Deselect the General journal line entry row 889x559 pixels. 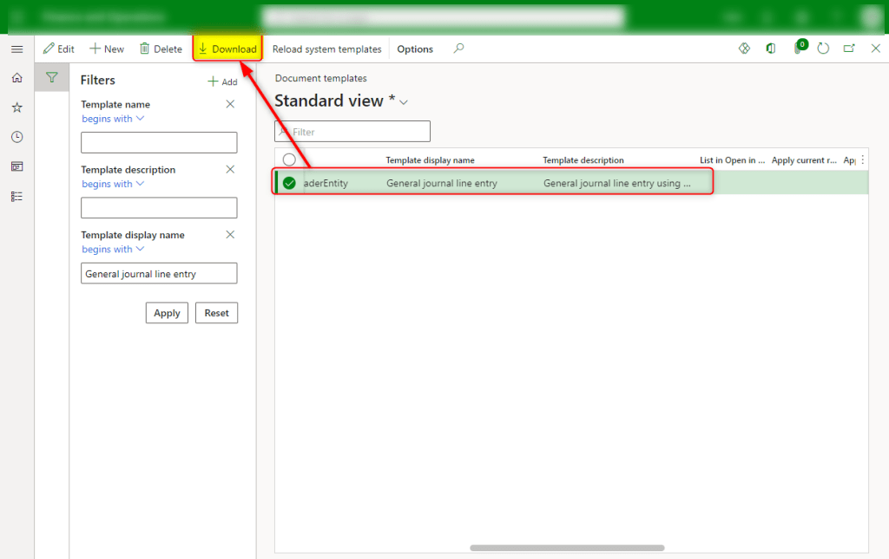coord(289,183)
